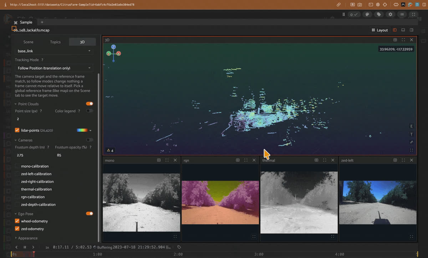This screenshot has width=428, height=258.
Task: Switch to the Scene tab
Action: [x=28, y=42]
